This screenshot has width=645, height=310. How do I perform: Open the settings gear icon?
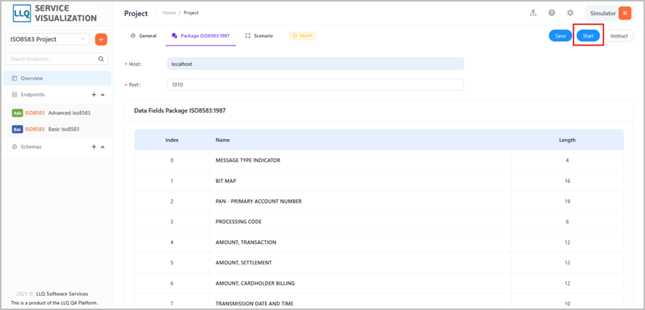point(570,12)
